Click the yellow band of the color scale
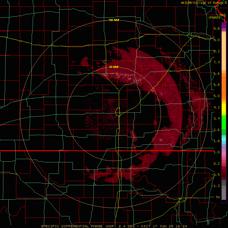 (x=224, y=108)
